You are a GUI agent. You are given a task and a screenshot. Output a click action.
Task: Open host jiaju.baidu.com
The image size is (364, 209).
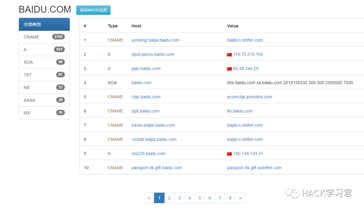point(146,69)
